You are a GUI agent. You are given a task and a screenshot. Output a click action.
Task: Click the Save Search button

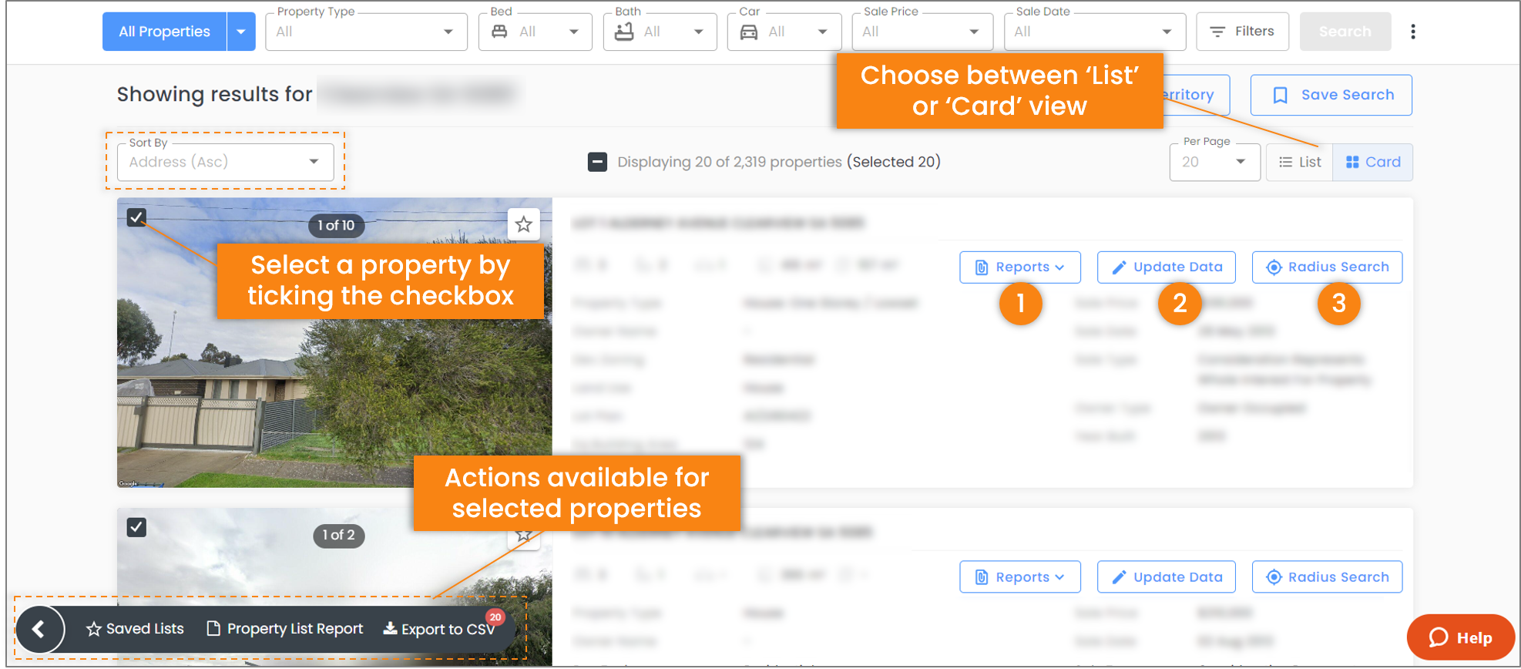pyautogui.click(x=1331, y=95)
